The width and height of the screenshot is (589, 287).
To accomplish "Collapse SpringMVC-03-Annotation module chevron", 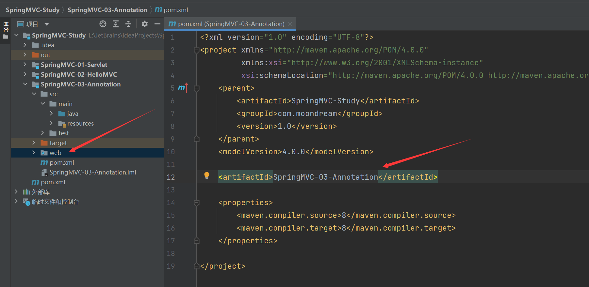I will 25,84.
